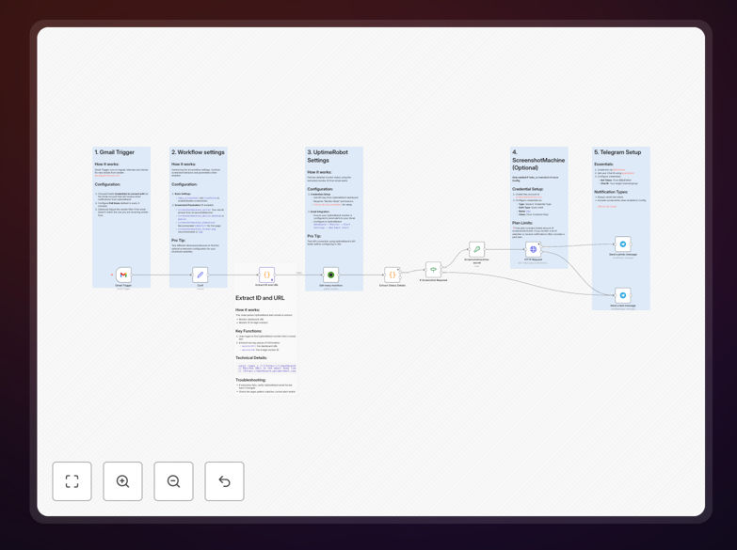The image size is (737, 550).
Task: Click "Essentials:" in the Telegram Setup note
Action: pyautogui.click(x=603, y=165)
